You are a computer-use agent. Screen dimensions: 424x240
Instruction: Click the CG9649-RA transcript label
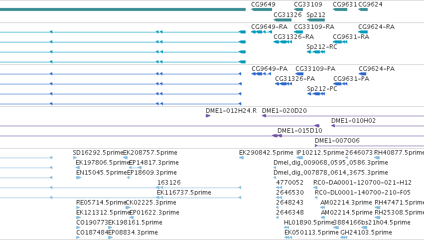pos(269,26)
